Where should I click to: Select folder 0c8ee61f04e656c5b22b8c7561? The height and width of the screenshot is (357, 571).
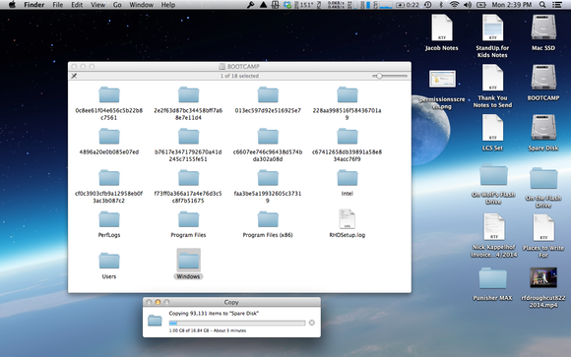click(x=109, y=95)
